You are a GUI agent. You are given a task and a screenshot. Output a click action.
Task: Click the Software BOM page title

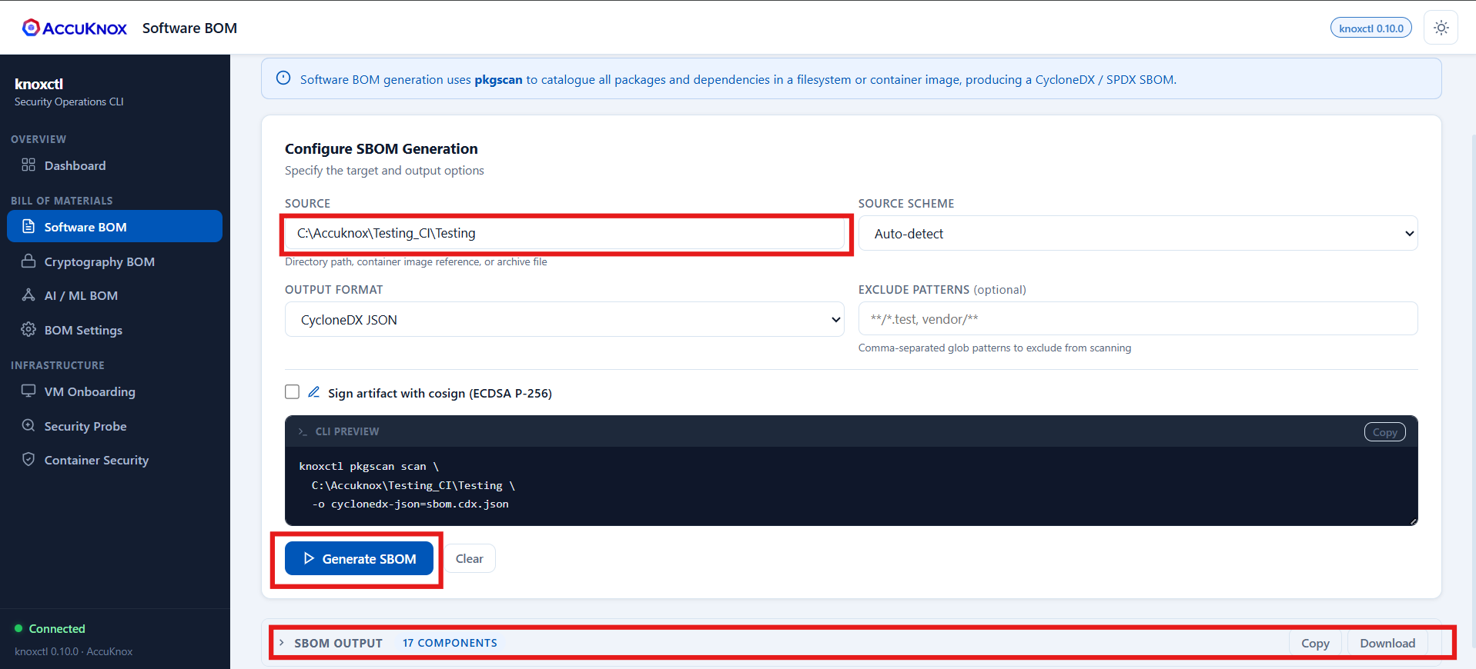point(189,28)
